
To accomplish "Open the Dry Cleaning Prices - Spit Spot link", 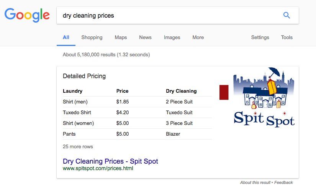I will tap(110, 161).
